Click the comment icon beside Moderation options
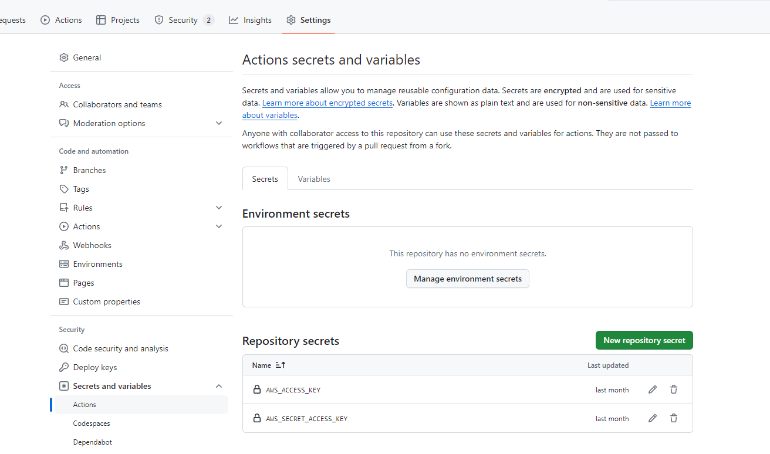 click(x=64, y=123)
